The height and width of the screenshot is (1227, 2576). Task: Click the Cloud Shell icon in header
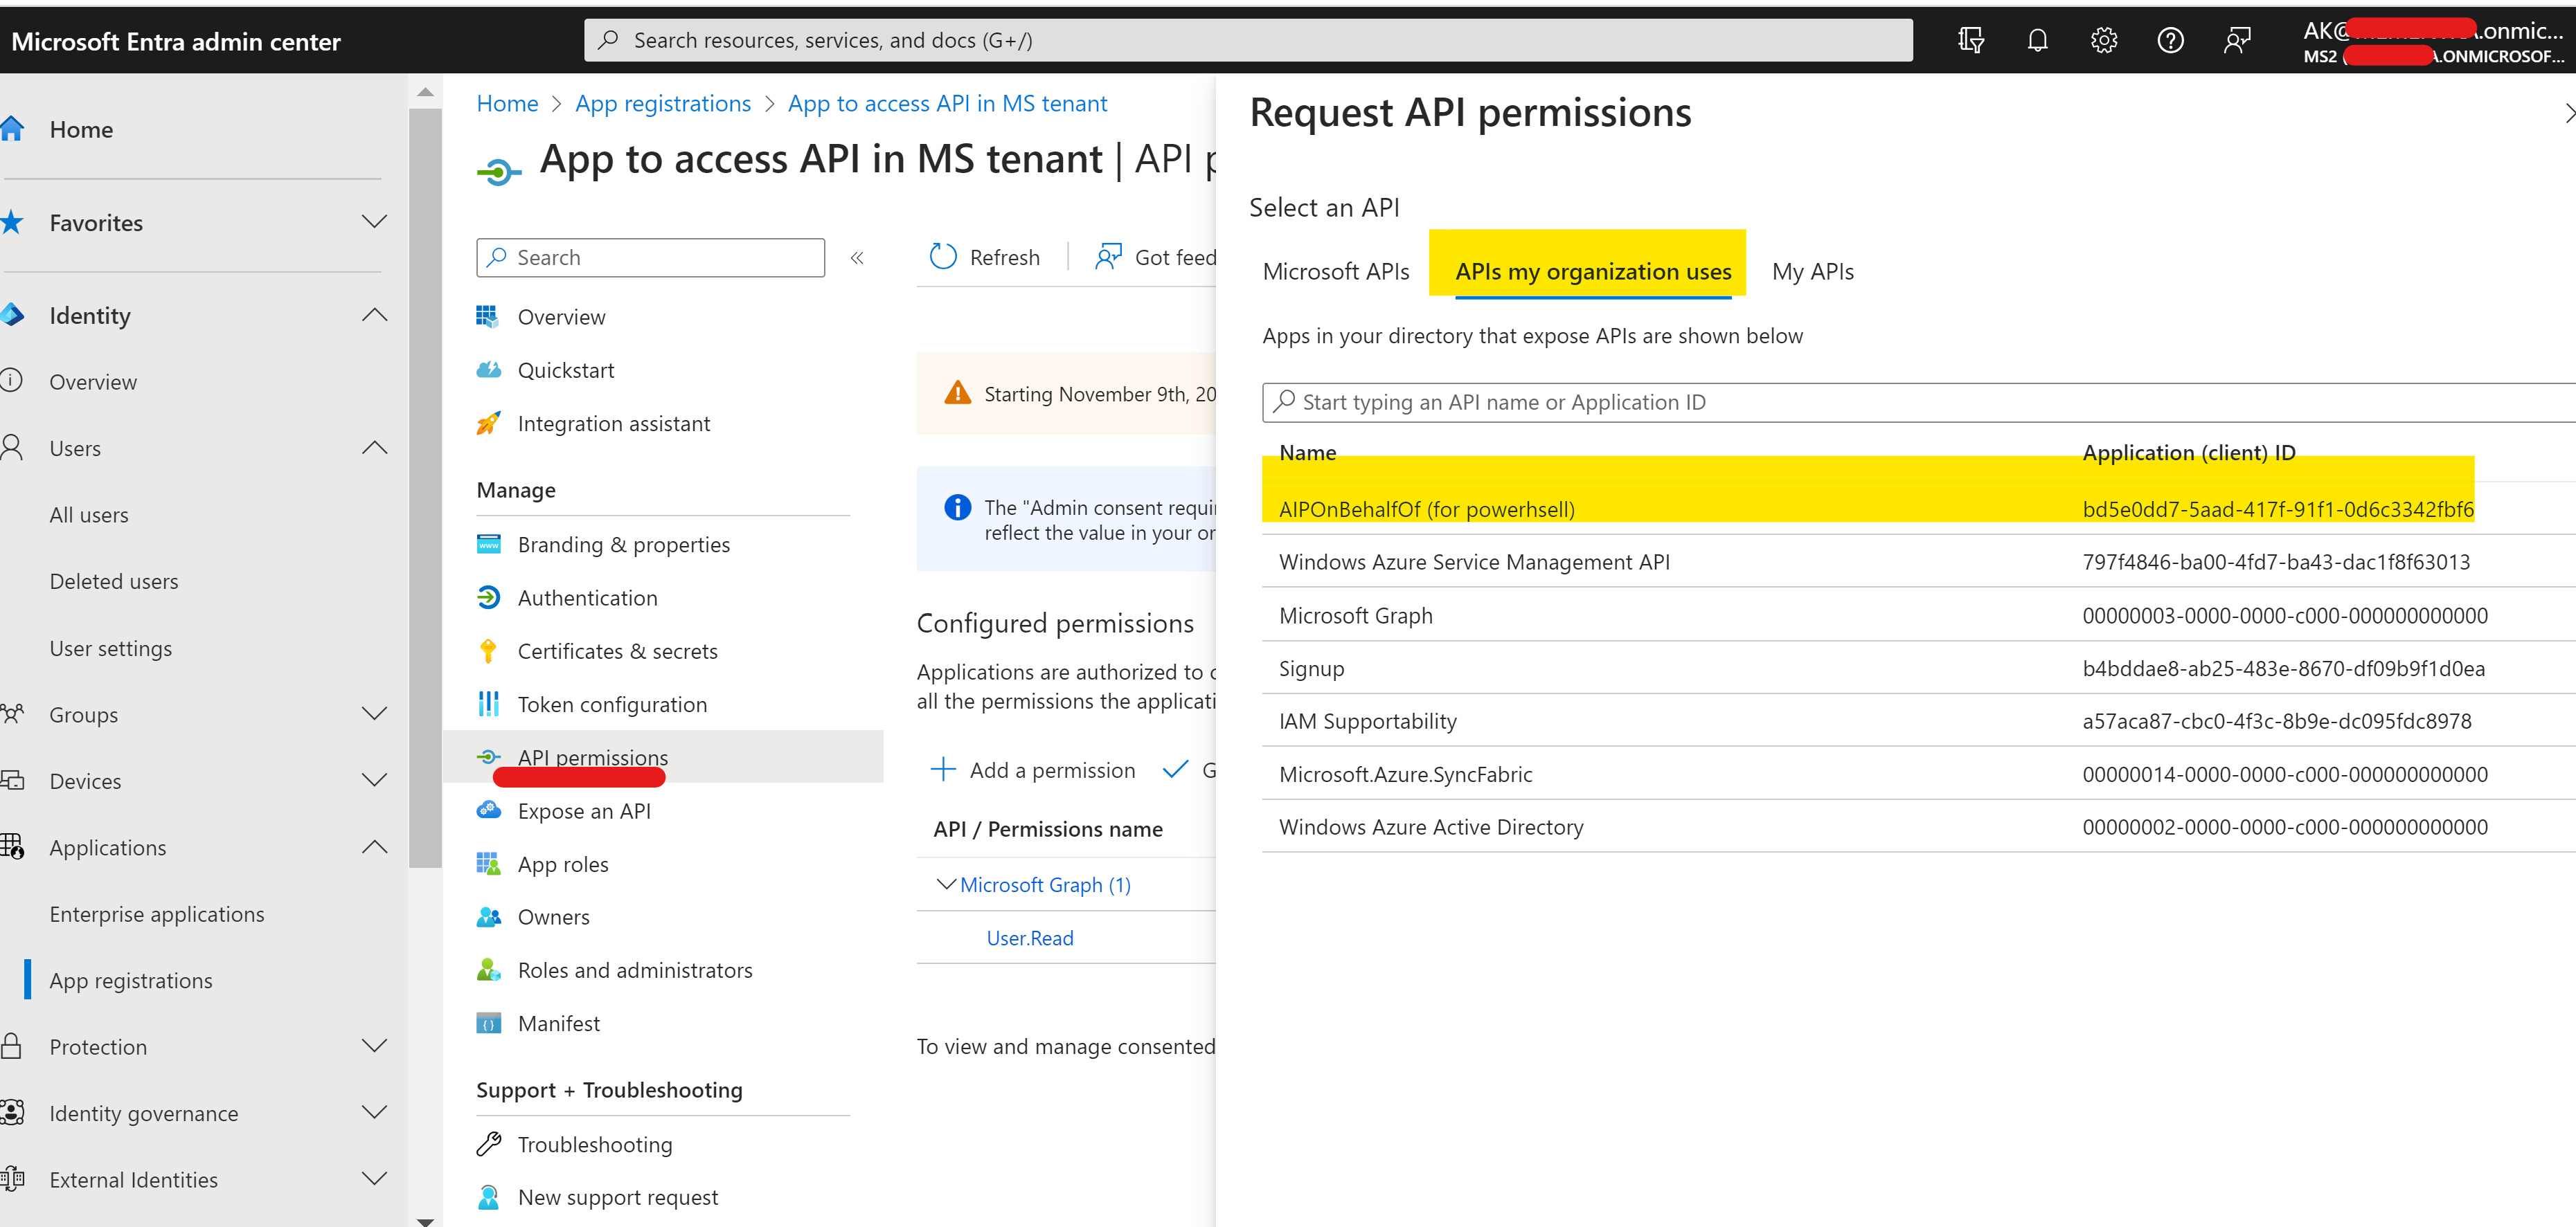1970,40
